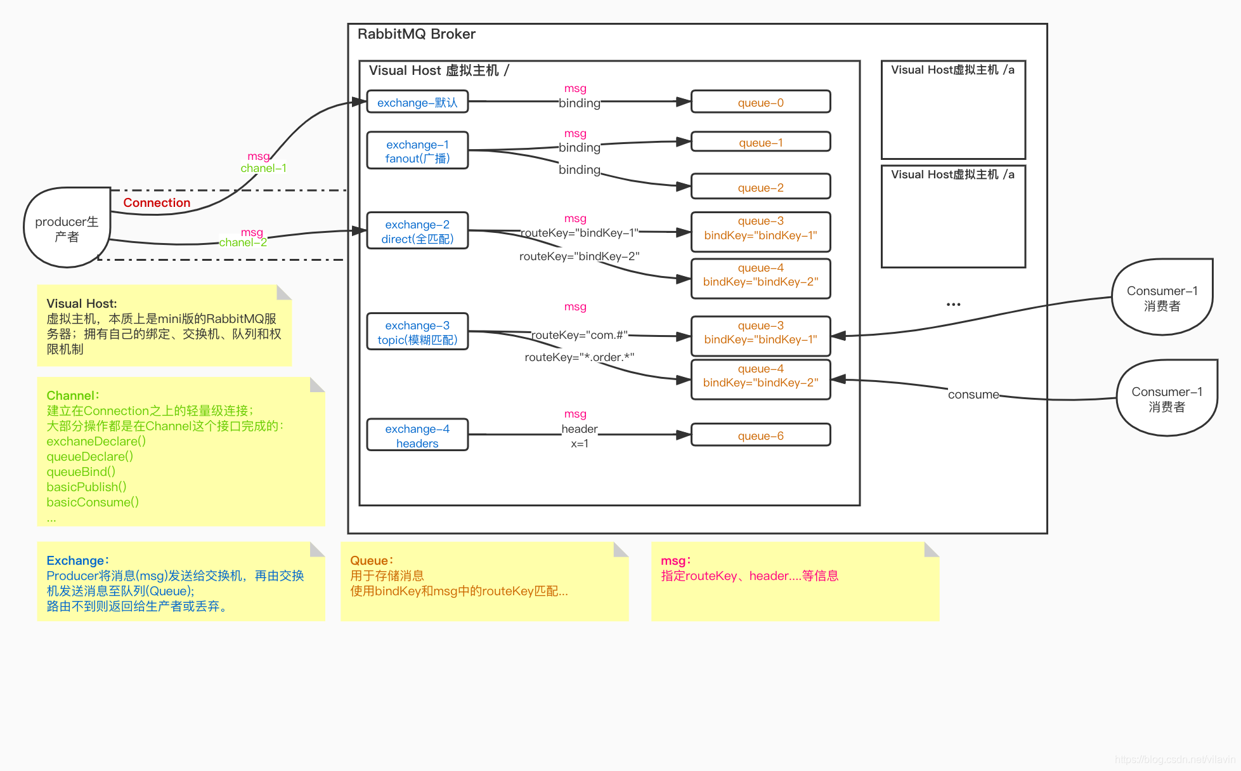This screenshot has height=771, width=1241.
Task: Select the green chanel-1 label
Action: point(263,168)
